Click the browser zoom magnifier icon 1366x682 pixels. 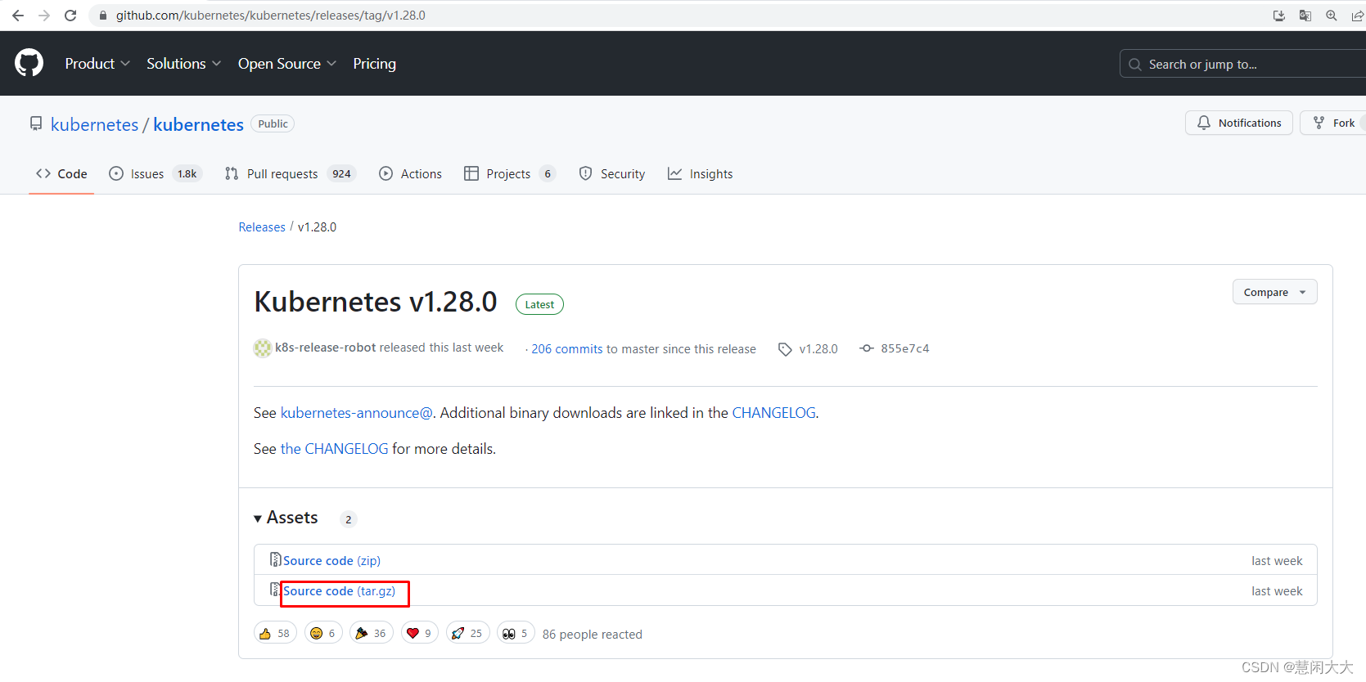click(1332, 16)
